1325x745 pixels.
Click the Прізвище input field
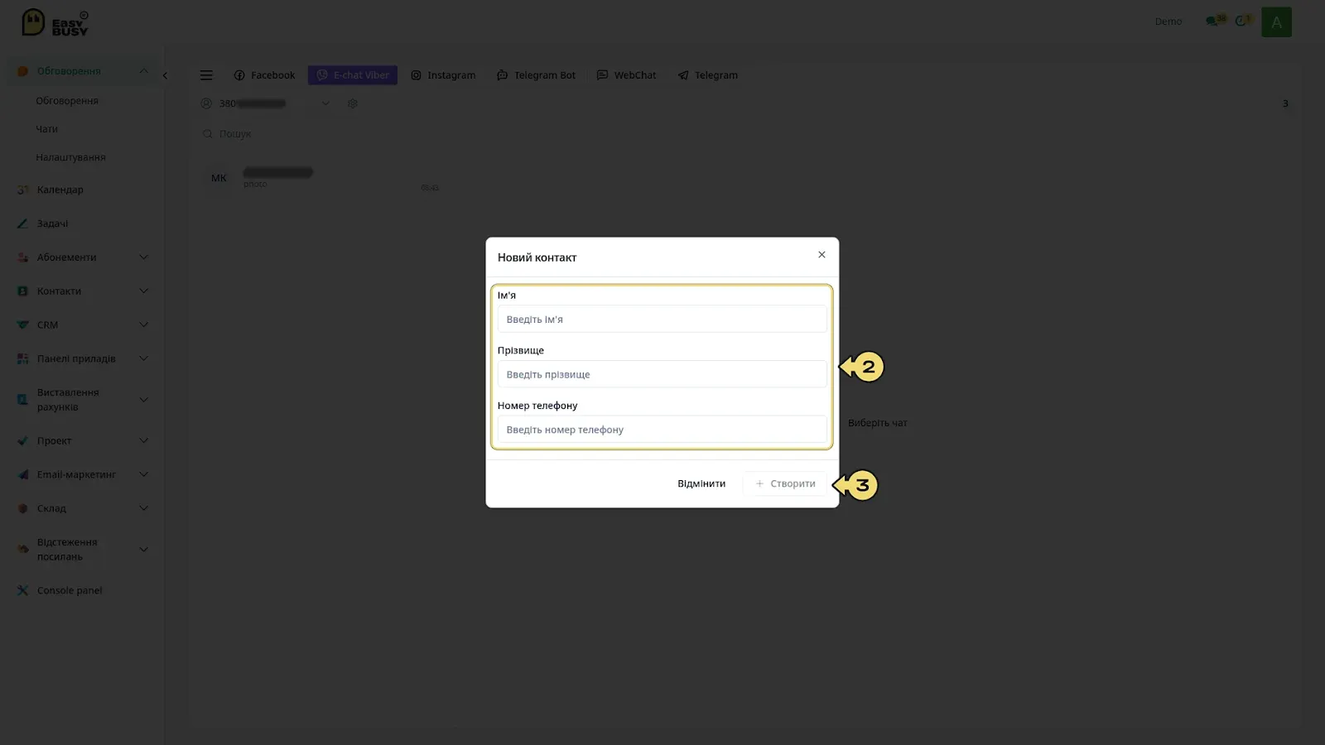pyautogui.click(x=662, y=374)
